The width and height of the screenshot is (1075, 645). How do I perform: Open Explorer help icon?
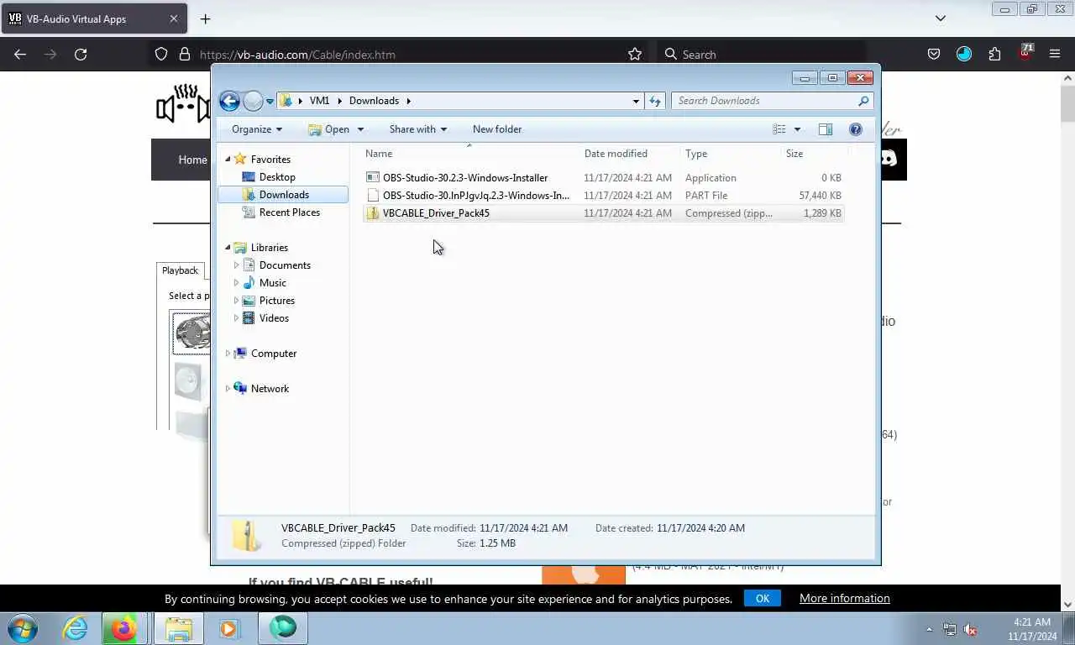click(856, 129)
